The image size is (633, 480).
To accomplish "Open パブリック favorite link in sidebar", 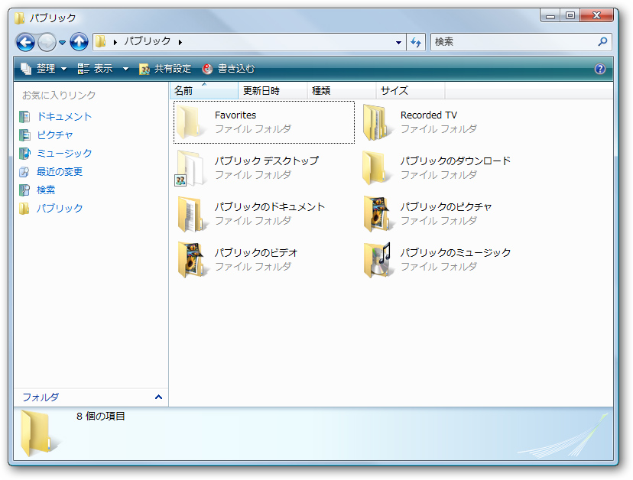I will [60, 209].
